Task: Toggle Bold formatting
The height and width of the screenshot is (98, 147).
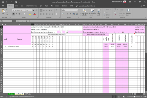Action: [13, 14]
